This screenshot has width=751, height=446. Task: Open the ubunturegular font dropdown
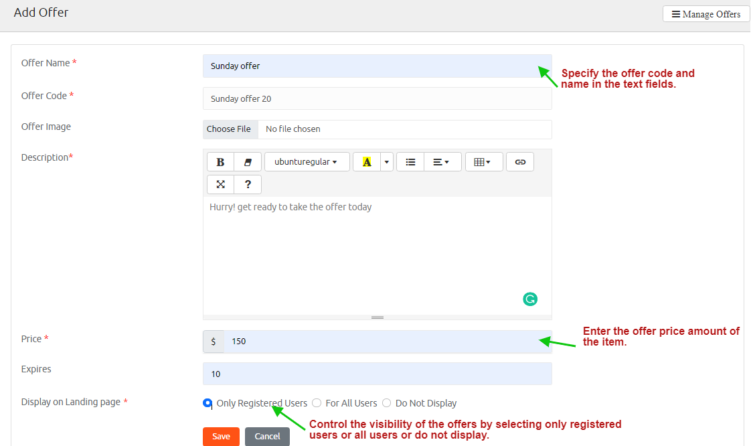click(x=307, y=162)
